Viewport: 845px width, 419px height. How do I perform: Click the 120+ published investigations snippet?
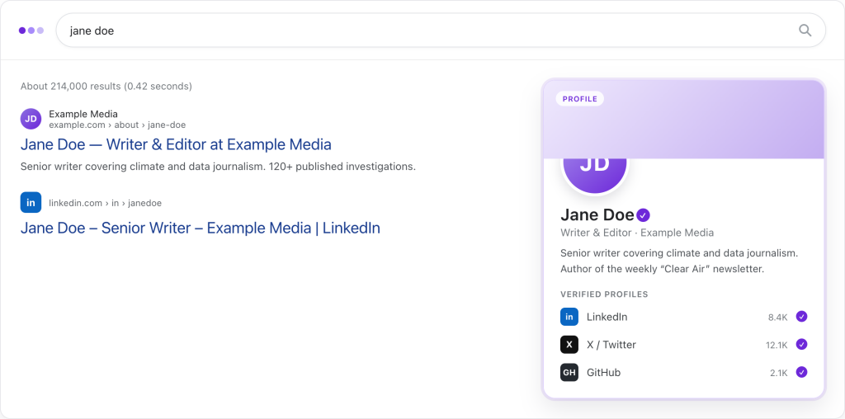(x=218, y=167)
